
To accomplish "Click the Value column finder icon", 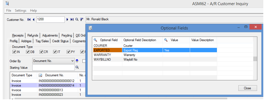I will click(166, 40).
